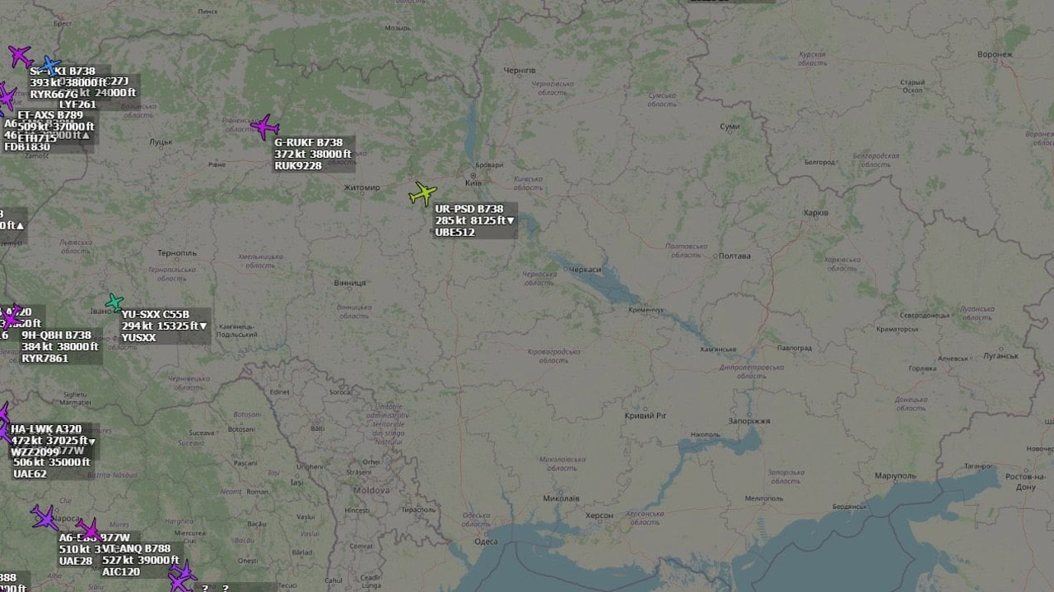Click the YUSXX C55B flight label
This screenshot has width=1054, height=592.
pyautogui.click(x=165, y=326)
